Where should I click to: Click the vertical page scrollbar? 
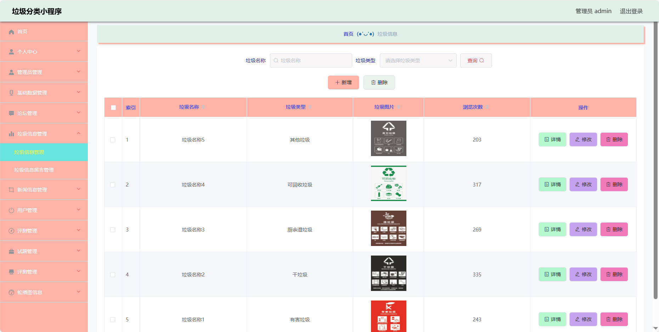coord(656,161)
